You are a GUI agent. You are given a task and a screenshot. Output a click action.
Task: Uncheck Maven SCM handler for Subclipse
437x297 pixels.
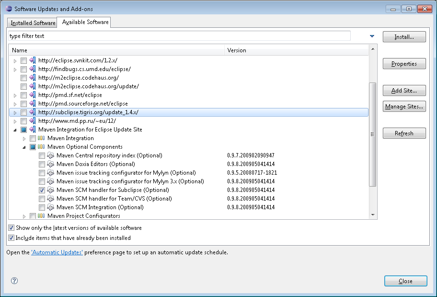point(42,190)
